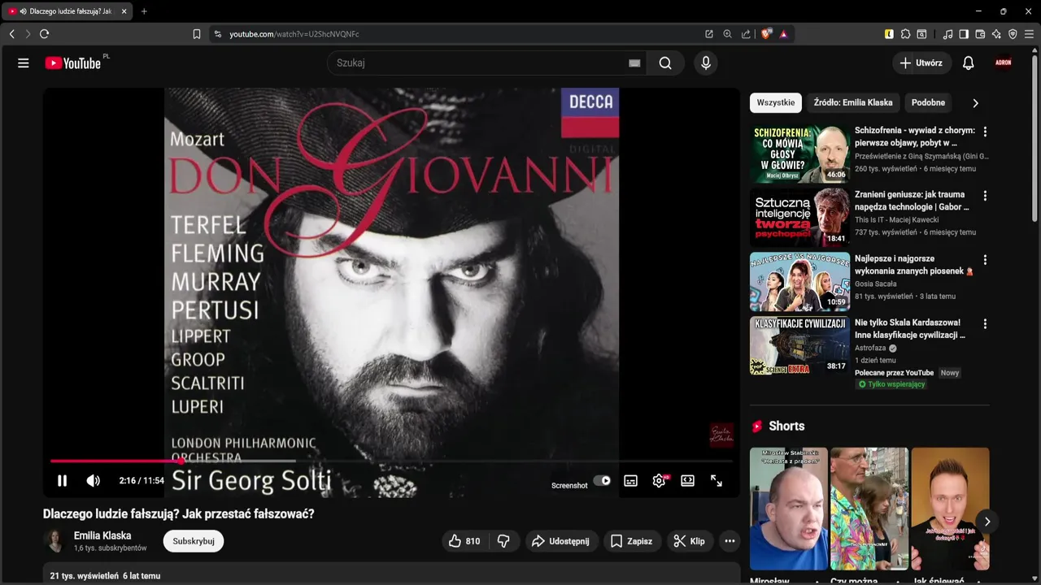This screenshot has height=585, width=1041.
Task: Play the Schizofrenia wywiad thumbnail
Action: (x=799, y=154)
